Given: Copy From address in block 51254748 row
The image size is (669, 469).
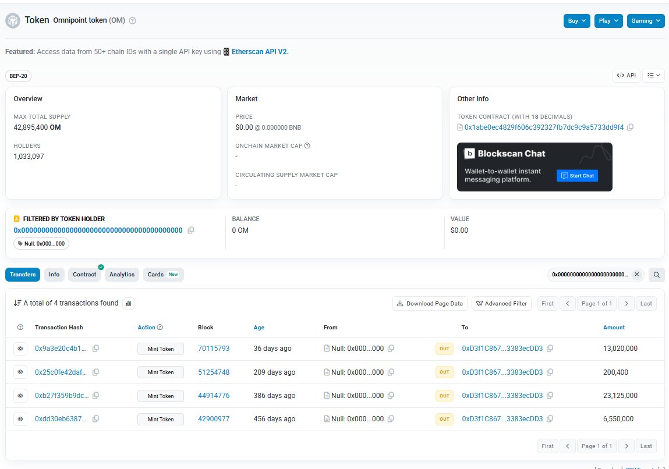Looking at the screenshot, I should tap(390, 372).
